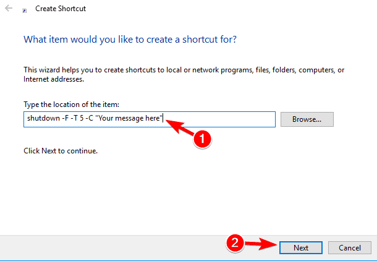The height and width of the screenshot is (261, 377).
Task: Click the "Create Shortcut" window title text
Action: [61, 9]
